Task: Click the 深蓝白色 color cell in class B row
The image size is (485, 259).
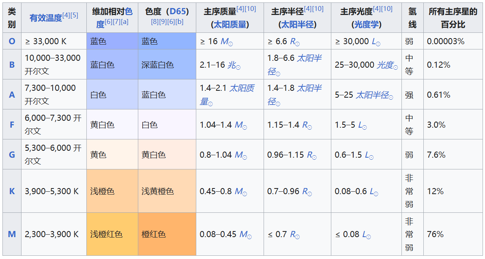Action: coord(167,65)
